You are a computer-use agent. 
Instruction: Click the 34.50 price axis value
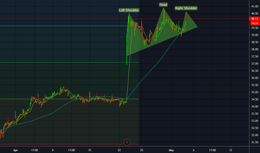(x=255, y=99)
